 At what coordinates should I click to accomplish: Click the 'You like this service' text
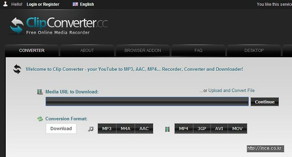pos(274,4)
